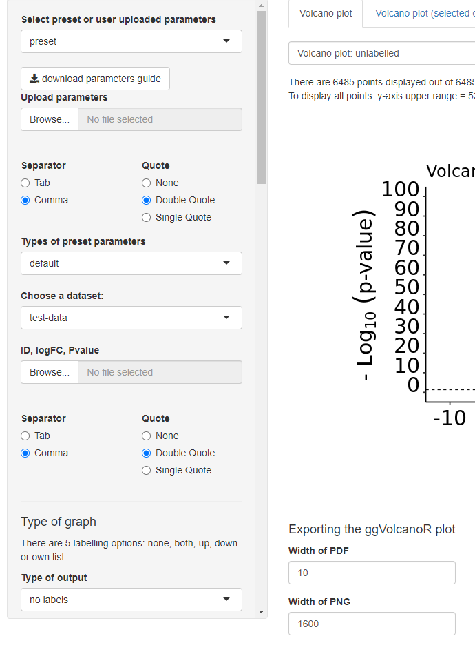The width and height of the screenshot is (475, 654).
Task: Click the Width of PDF input field
Action: point(372,573)
